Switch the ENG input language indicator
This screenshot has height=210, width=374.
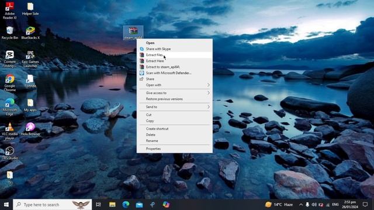tap(335, 205)
